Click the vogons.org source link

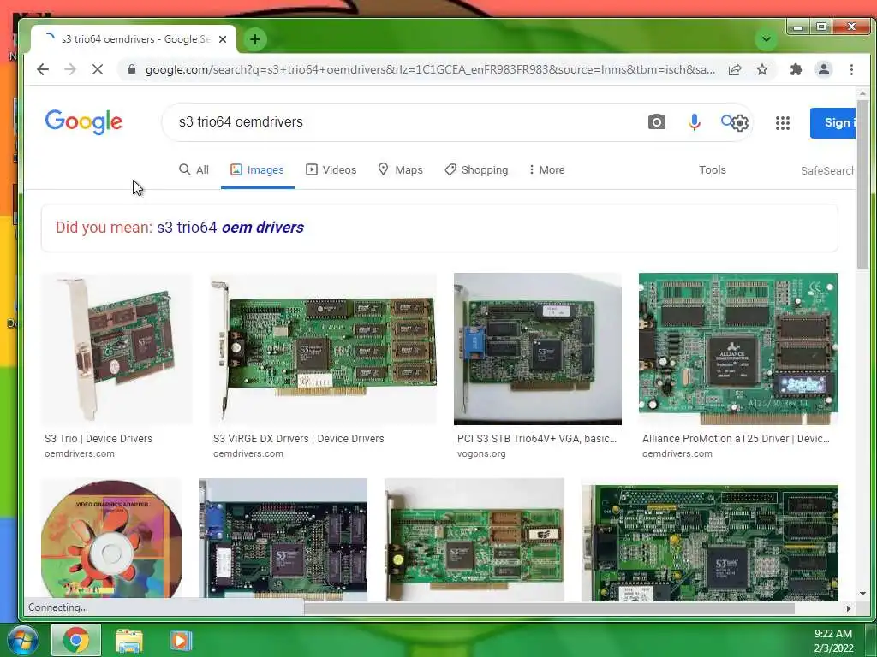(x=481, y=453)
